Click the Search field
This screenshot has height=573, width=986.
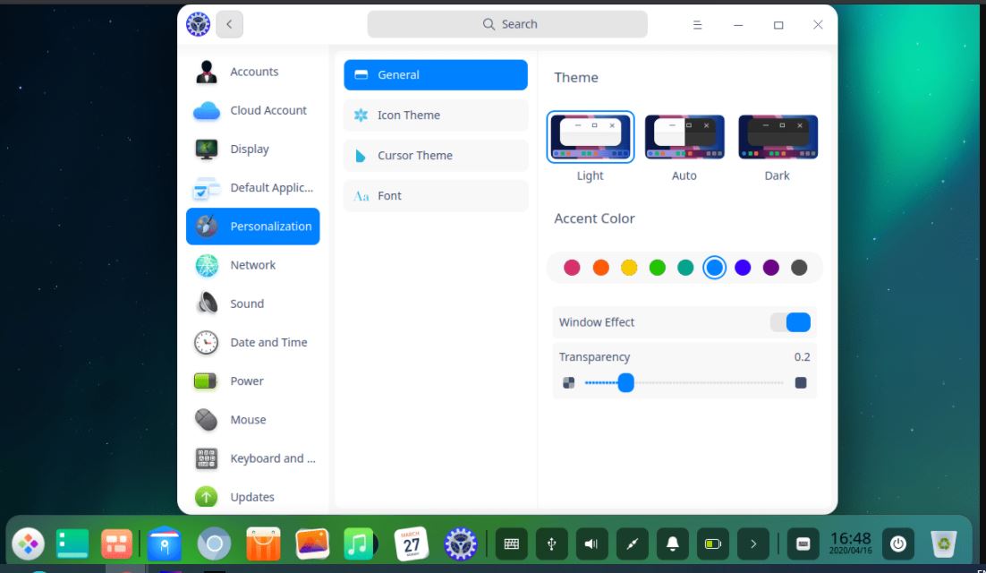coord(507,24)
